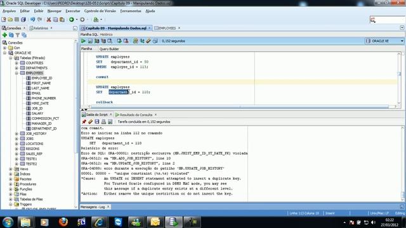Open the Executar menu
406x228 pixels.
[73, 11]
